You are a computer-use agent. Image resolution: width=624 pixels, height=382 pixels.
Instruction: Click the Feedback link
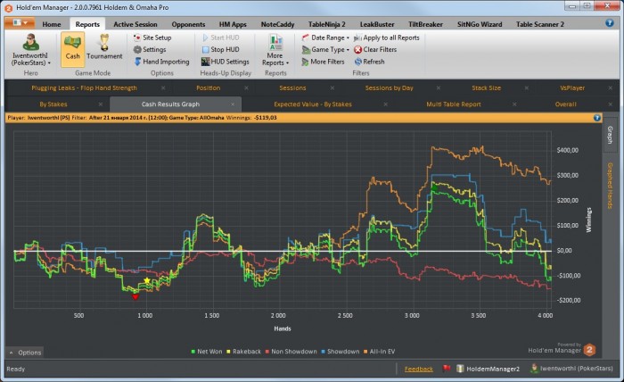coord(418,369)
